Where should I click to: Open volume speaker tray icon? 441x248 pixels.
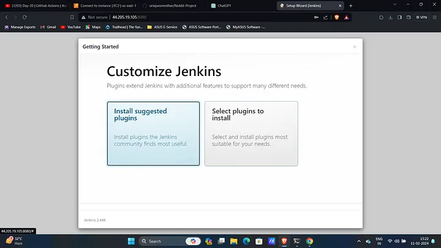coord(397,241)
